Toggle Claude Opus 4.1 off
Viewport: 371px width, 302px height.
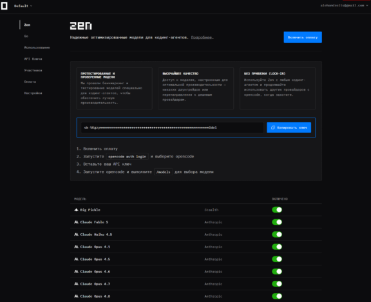pyautogui.click(x=277, y=247)
